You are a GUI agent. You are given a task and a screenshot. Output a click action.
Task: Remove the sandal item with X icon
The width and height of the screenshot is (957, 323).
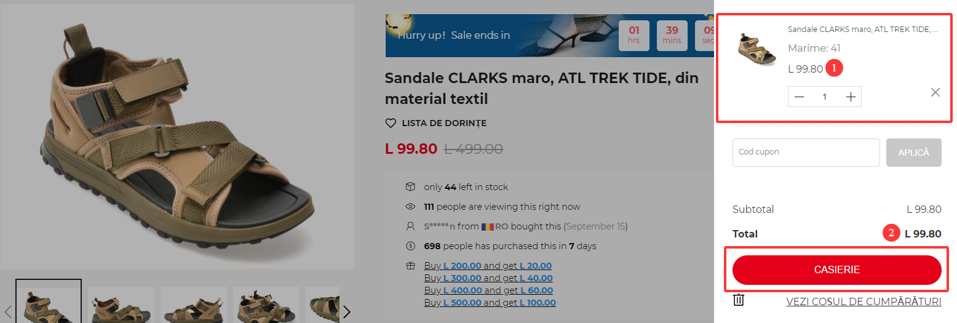pos(935,92)
